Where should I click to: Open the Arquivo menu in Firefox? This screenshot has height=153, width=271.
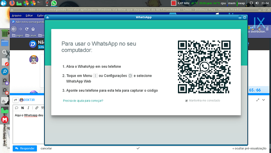[x=16, y=16]
